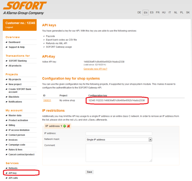Switch language to PL
This screenshot has width=192, height=181.
tap(182, 13)
